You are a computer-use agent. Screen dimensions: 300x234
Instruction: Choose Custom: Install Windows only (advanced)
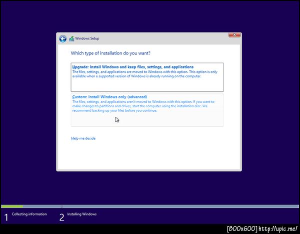[x=147, y=110]
